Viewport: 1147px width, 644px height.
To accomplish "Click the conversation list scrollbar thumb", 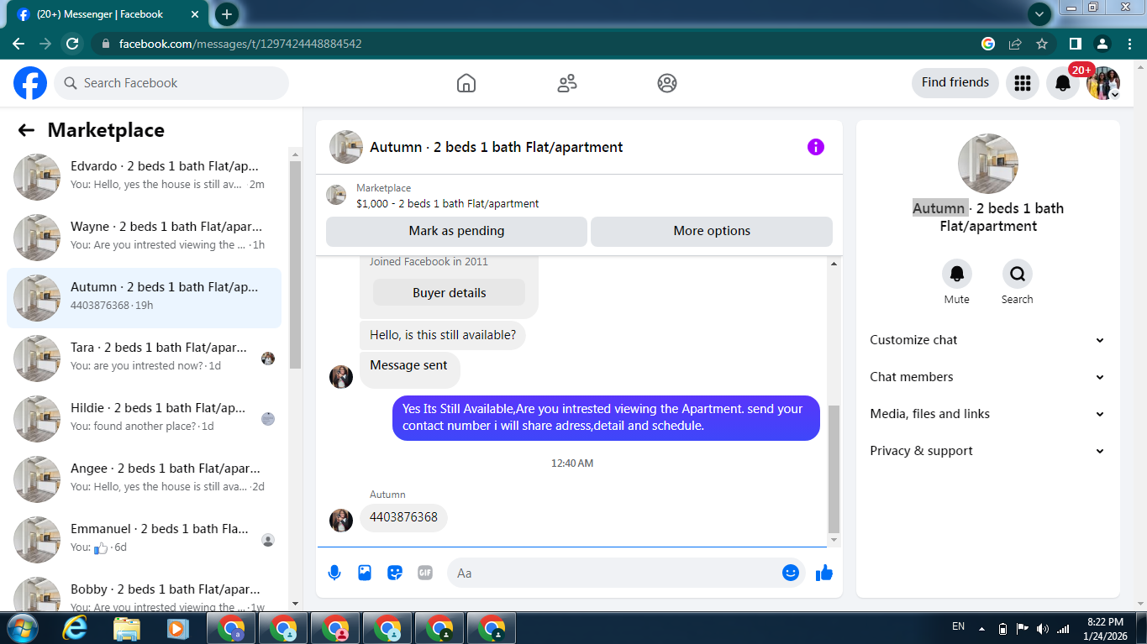I will pyautogui.click(x=295, y=264).
